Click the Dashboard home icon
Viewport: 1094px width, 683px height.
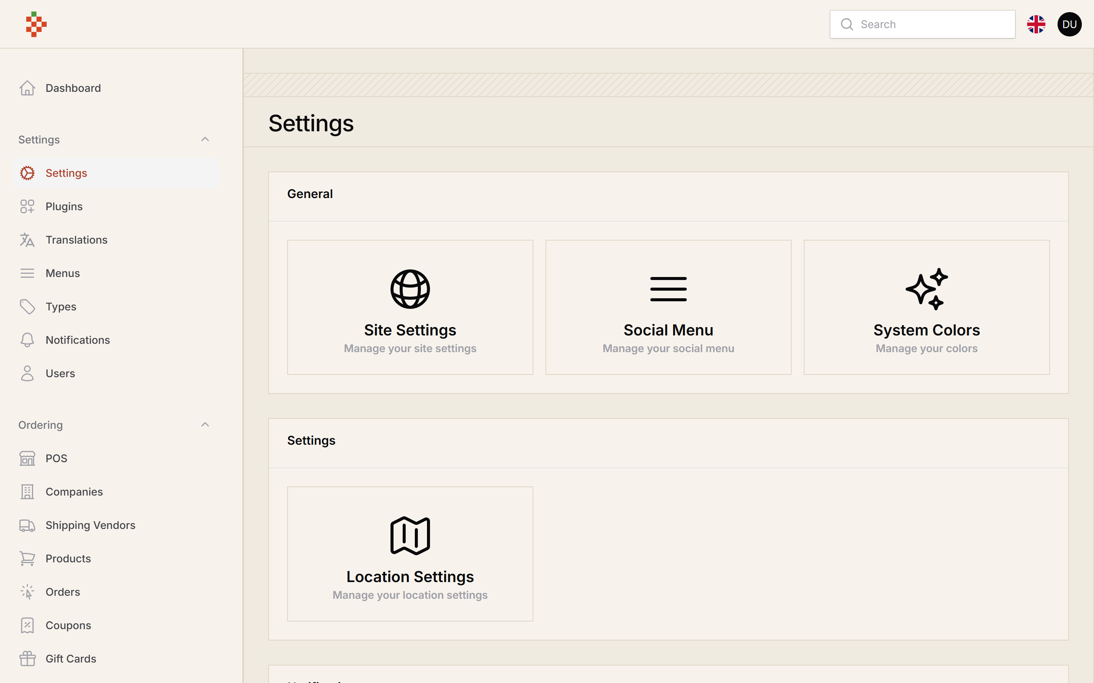pos(27,88)
